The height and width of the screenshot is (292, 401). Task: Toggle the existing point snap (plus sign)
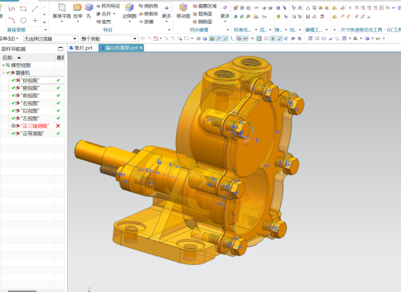[x=272, y=39]
